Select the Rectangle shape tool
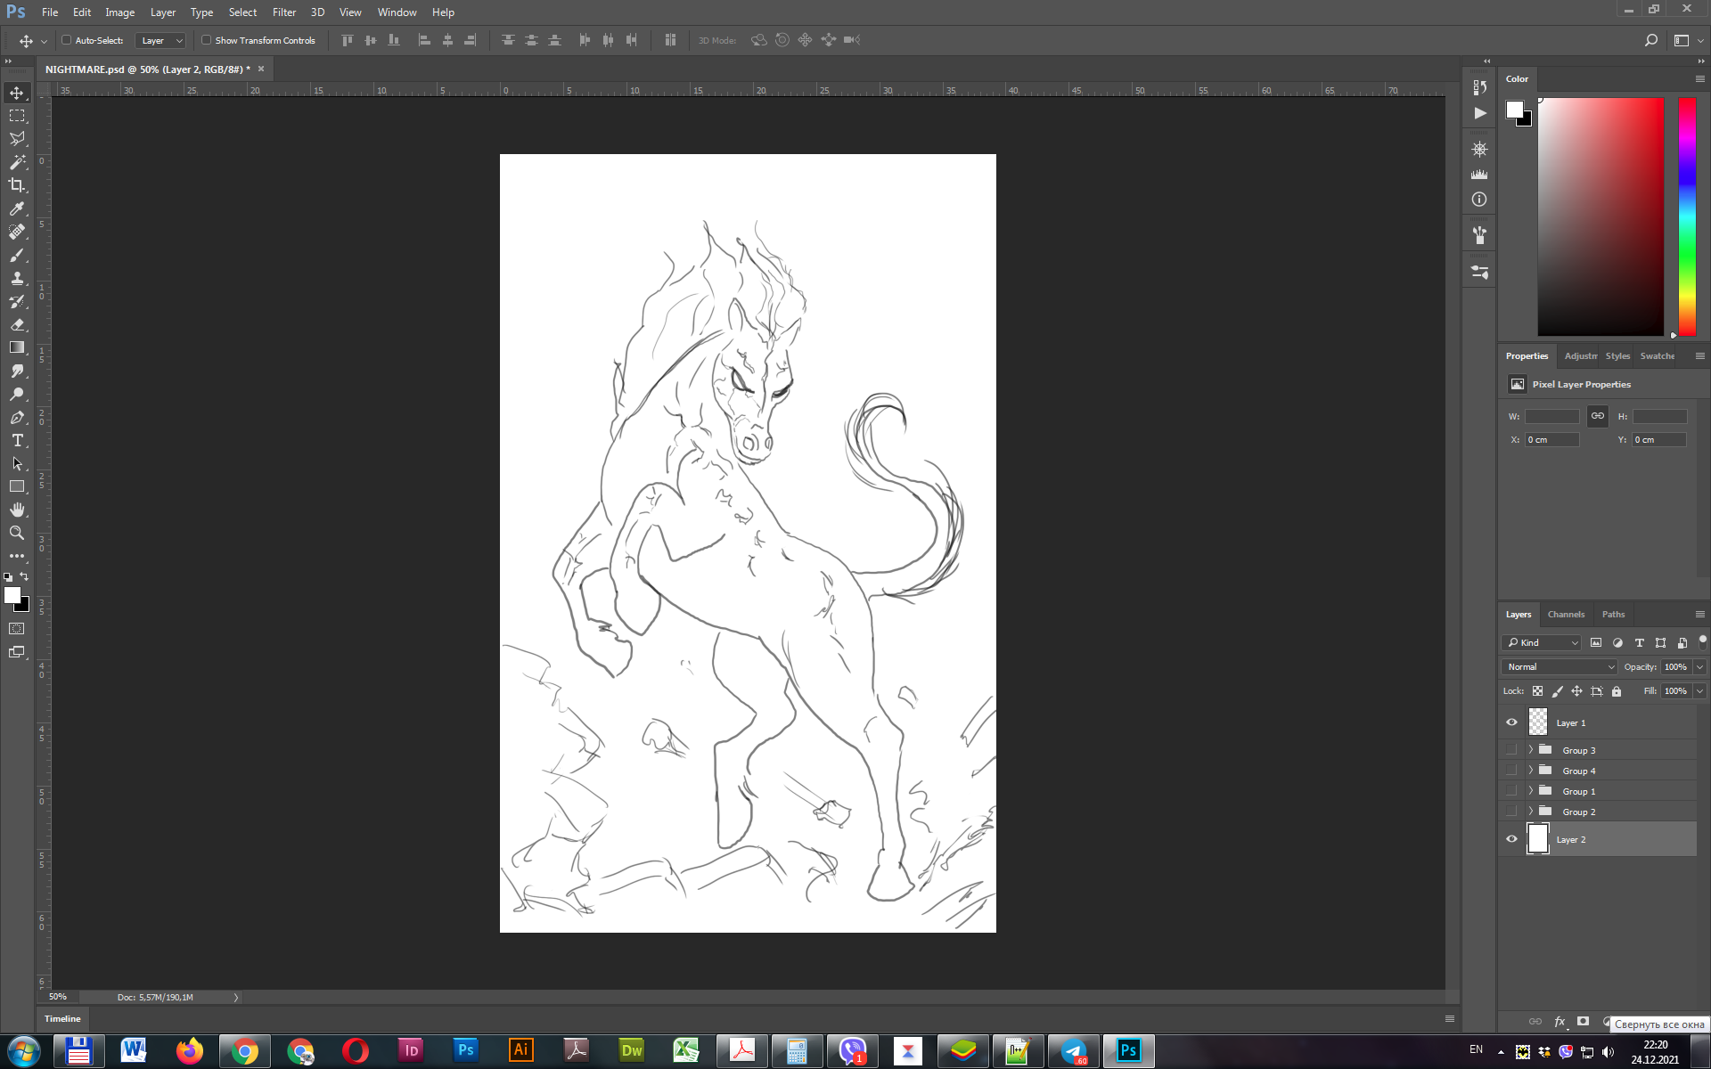The width and height of the screenshot is (1711, 1069). 17,486
